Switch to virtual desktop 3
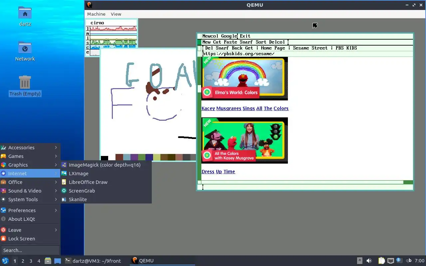 (31, 261)
